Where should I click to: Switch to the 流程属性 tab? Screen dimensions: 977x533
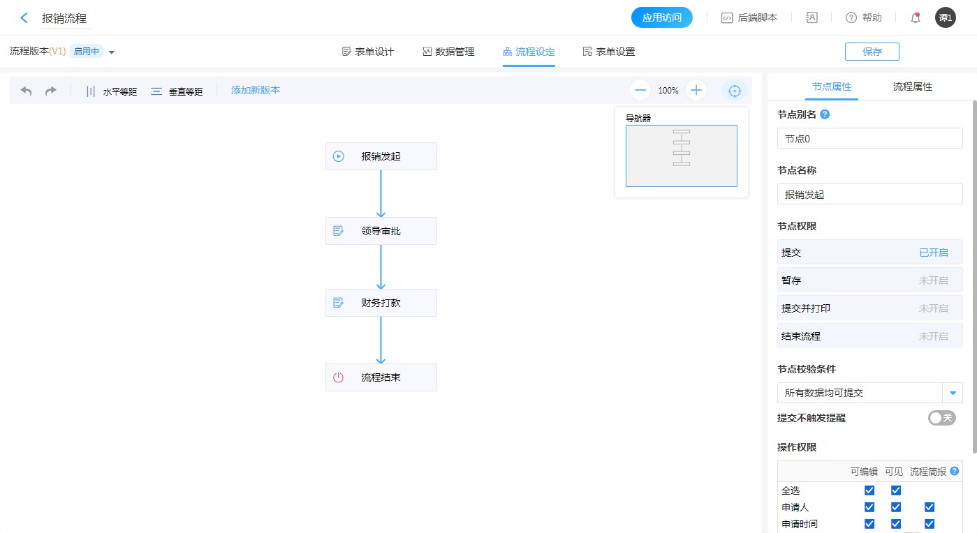(912, 87)
